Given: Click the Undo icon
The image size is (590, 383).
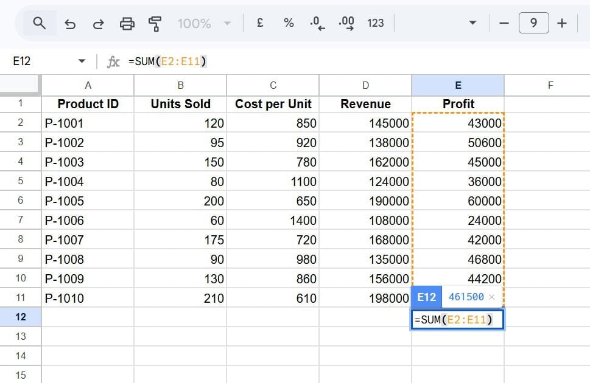Looking at the screenshot, I should [x=69, y=23].
